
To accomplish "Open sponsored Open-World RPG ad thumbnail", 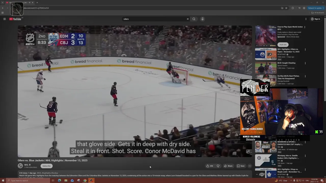I will point(266,36).
